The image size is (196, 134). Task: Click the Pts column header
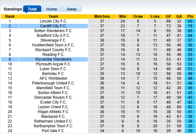click(x=190, y=17)
